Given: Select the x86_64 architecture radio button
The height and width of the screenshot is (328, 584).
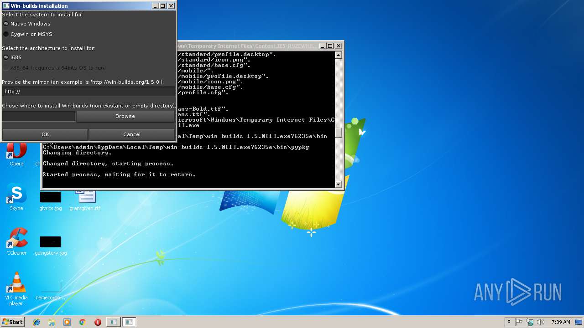Looking at the screenshot, I should 6,68.
